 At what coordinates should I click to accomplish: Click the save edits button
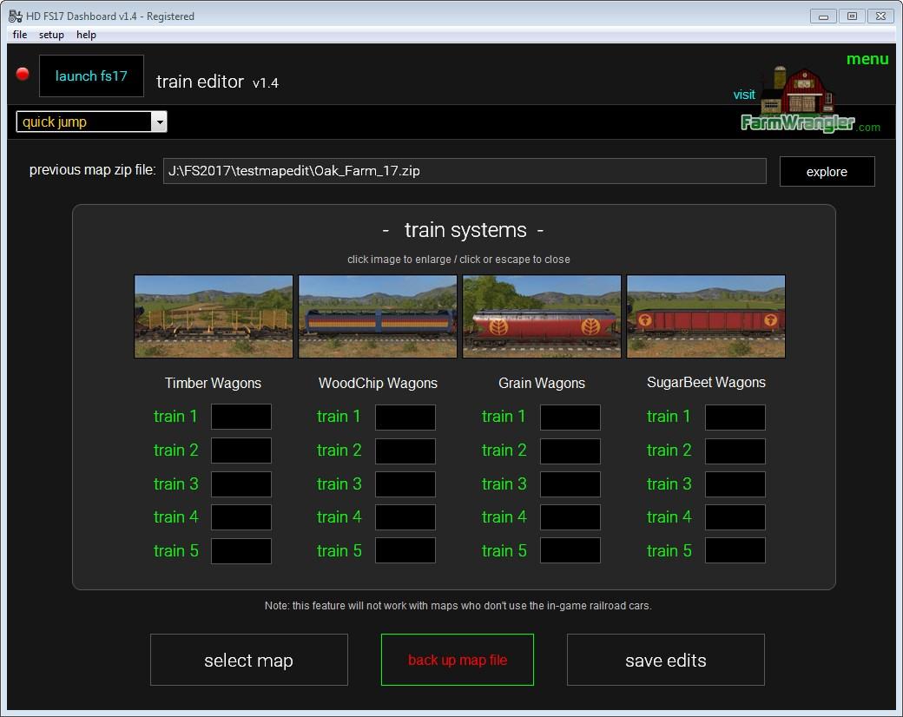tap(666, 661)
